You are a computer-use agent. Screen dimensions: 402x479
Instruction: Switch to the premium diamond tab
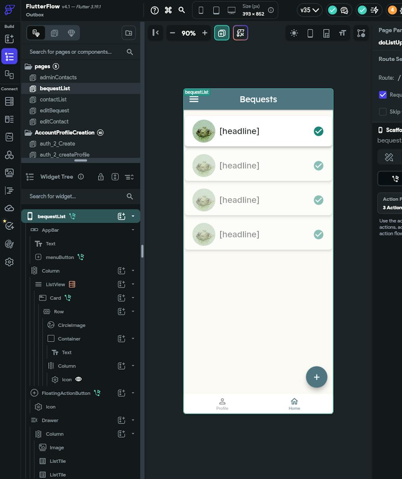coord(71,33)
